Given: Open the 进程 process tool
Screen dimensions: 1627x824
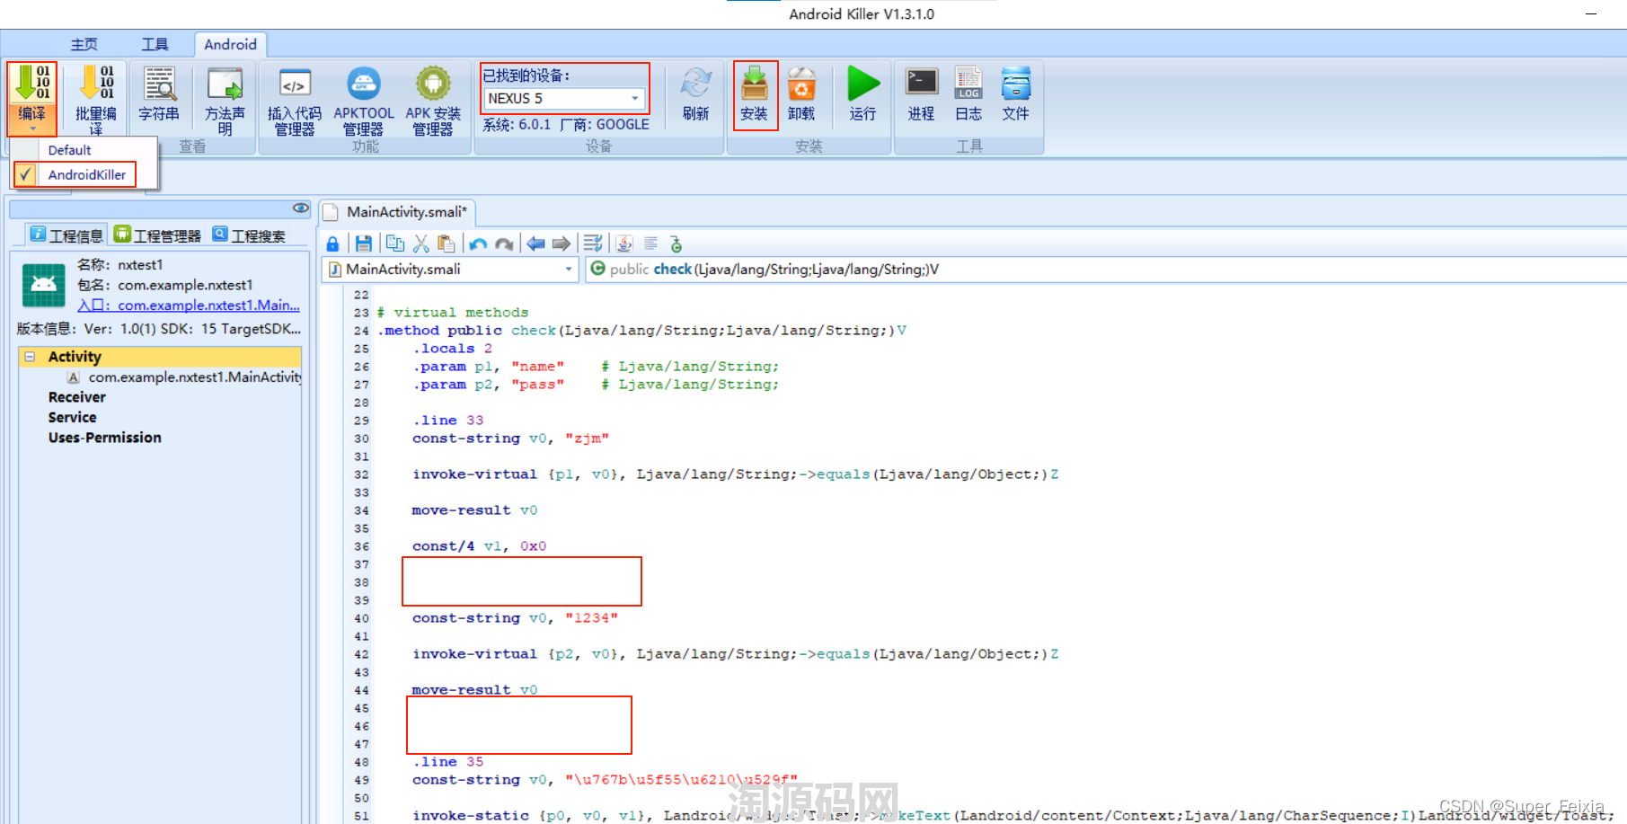Looking at the screenshot, I should (921, 94).
